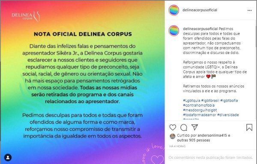
Task: Open comments with the speech bubble icon
Action: tap(184, 127)
